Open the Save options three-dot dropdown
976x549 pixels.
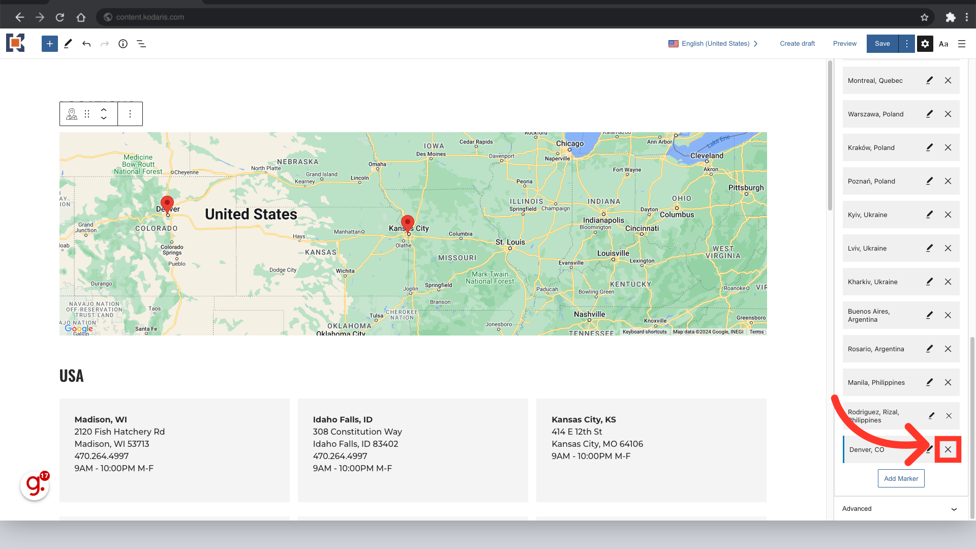[x=907, y=44]
